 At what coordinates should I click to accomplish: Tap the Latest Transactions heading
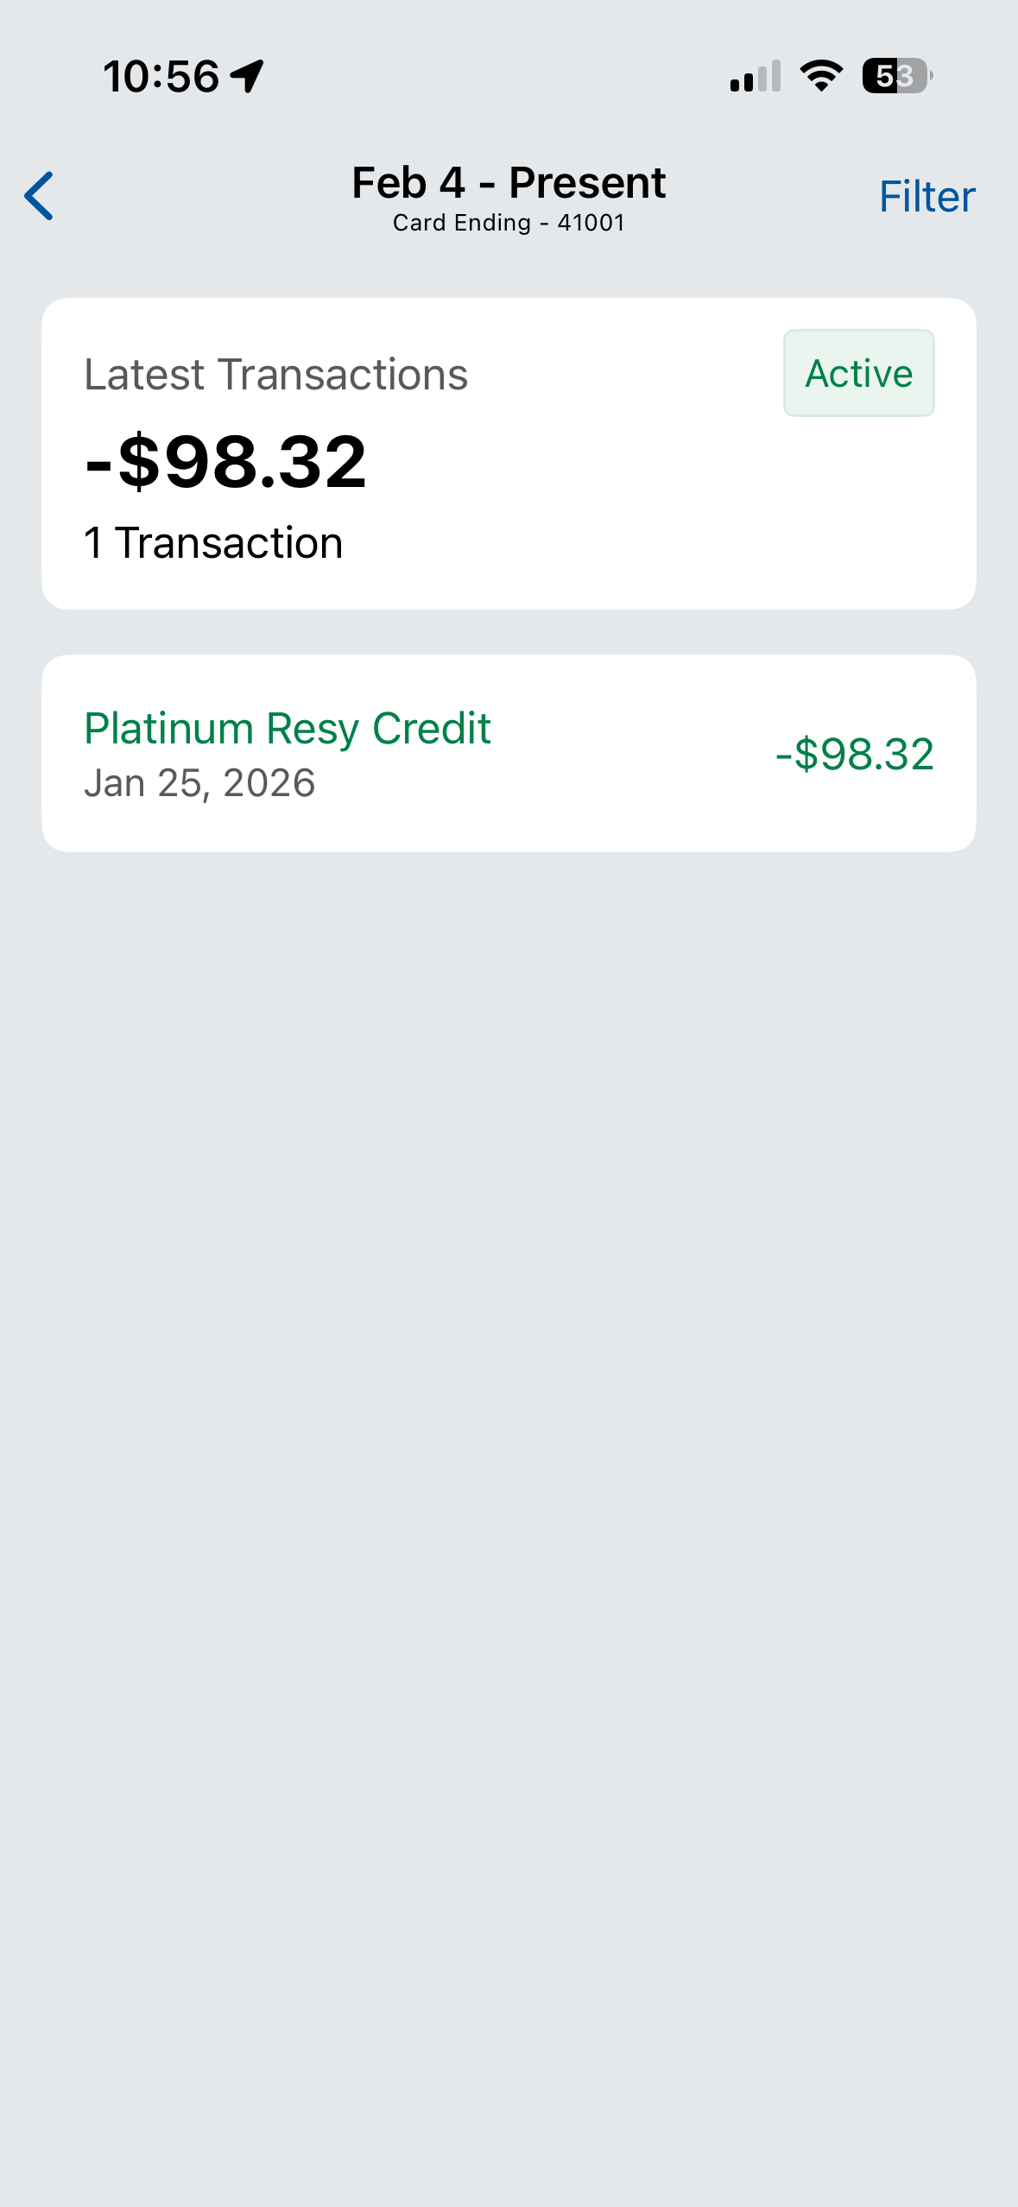[275, 375]
